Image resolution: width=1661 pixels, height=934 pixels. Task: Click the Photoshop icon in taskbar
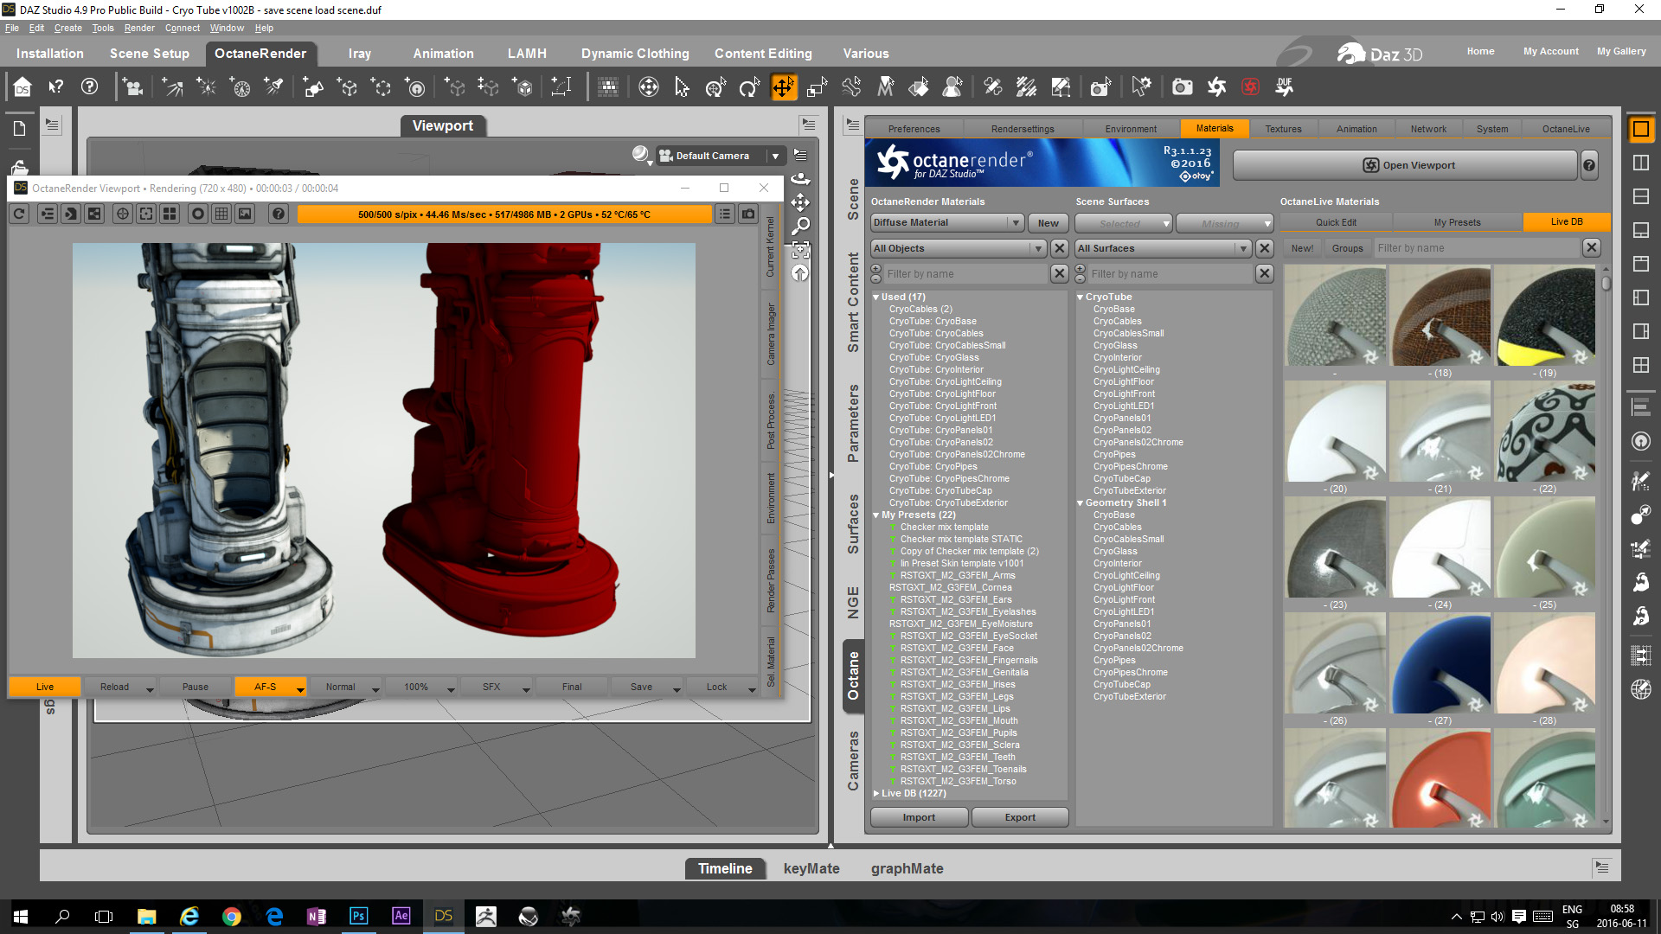tap(358, 916)
